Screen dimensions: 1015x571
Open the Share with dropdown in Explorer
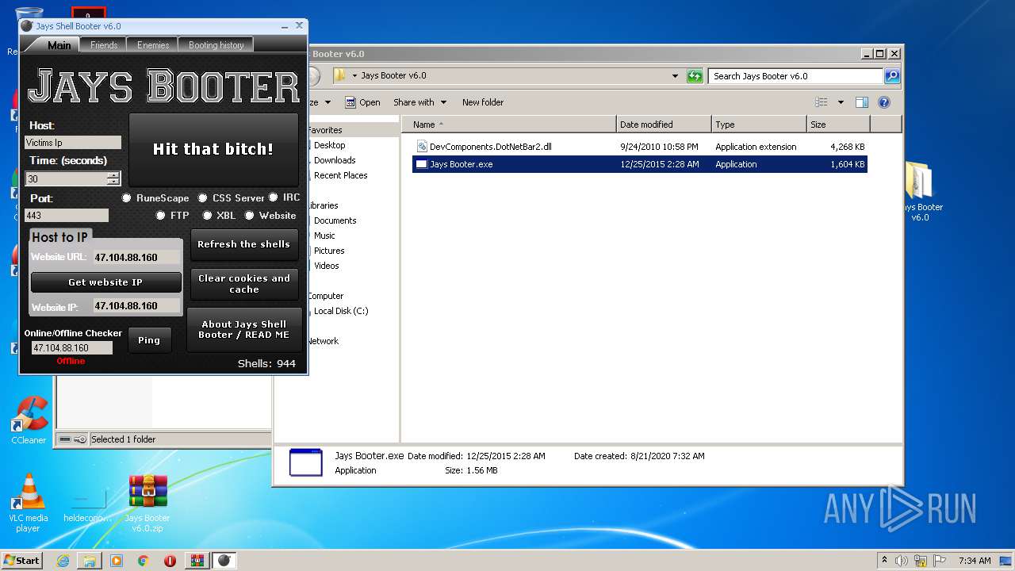tap(420, 102)
